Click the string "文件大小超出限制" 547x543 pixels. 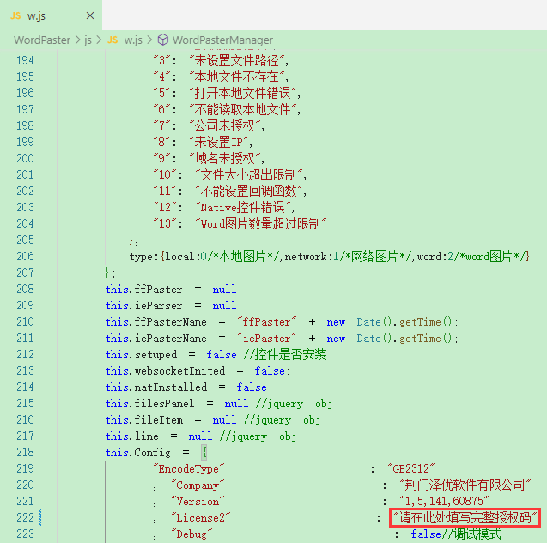(x=249, y=174)
